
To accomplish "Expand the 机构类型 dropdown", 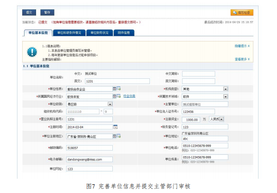I will (225, 89).
